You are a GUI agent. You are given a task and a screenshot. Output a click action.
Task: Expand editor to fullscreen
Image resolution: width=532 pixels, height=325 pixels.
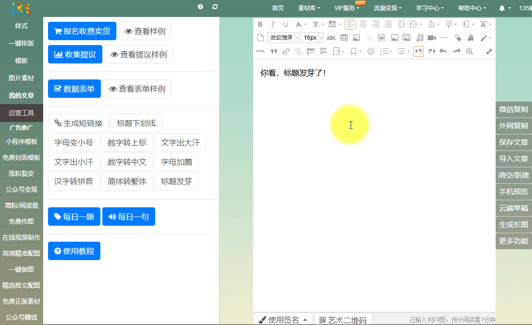click(x=489, y=51)
